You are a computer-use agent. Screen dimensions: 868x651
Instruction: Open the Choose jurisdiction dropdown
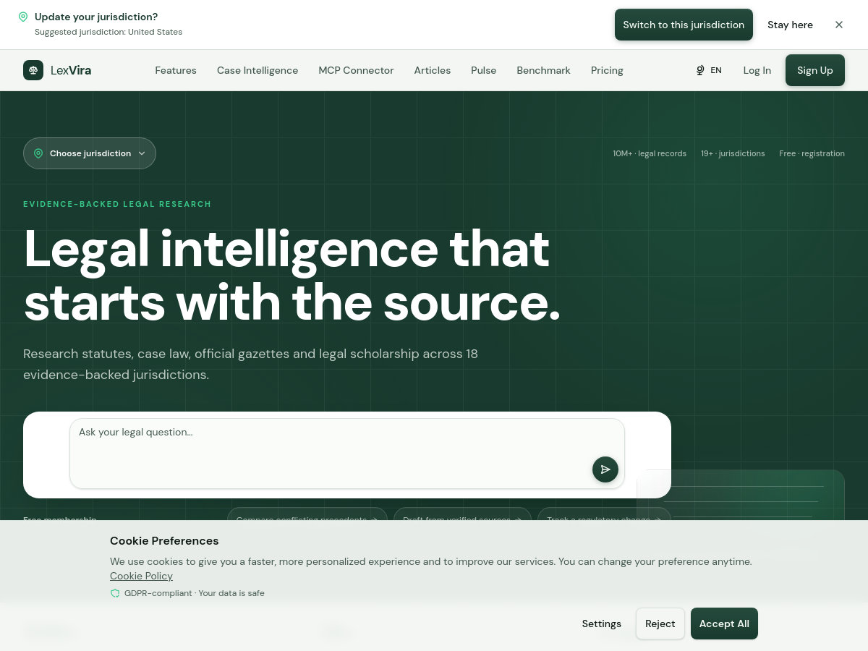[90, 153]
